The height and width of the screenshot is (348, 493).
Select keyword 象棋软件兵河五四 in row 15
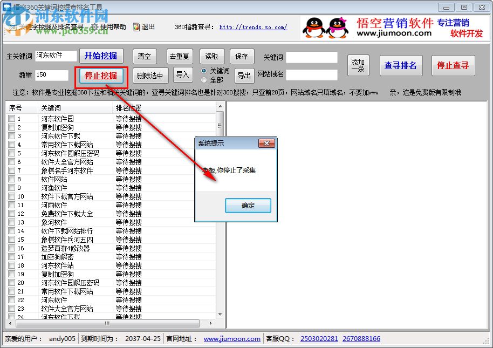point(67,240)
